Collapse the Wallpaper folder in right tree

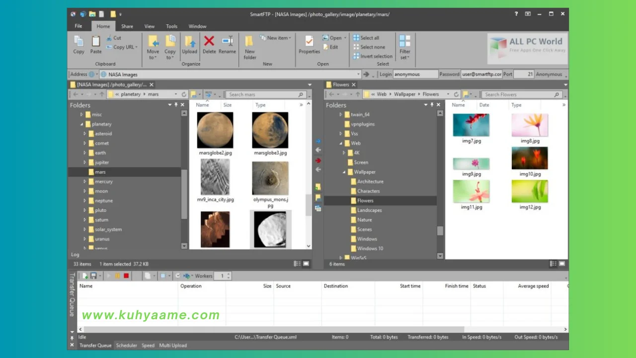point(344,172)
